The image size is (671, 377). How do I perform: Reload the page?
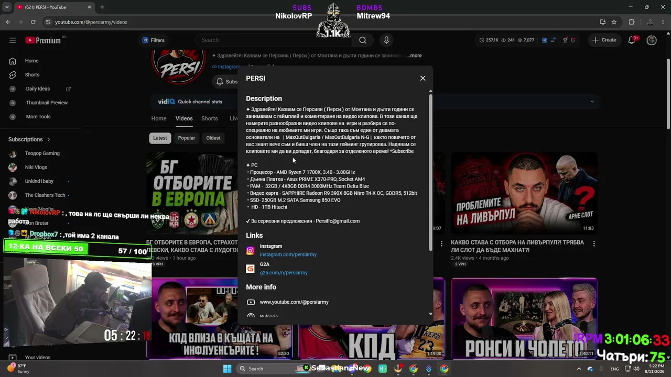33,22
